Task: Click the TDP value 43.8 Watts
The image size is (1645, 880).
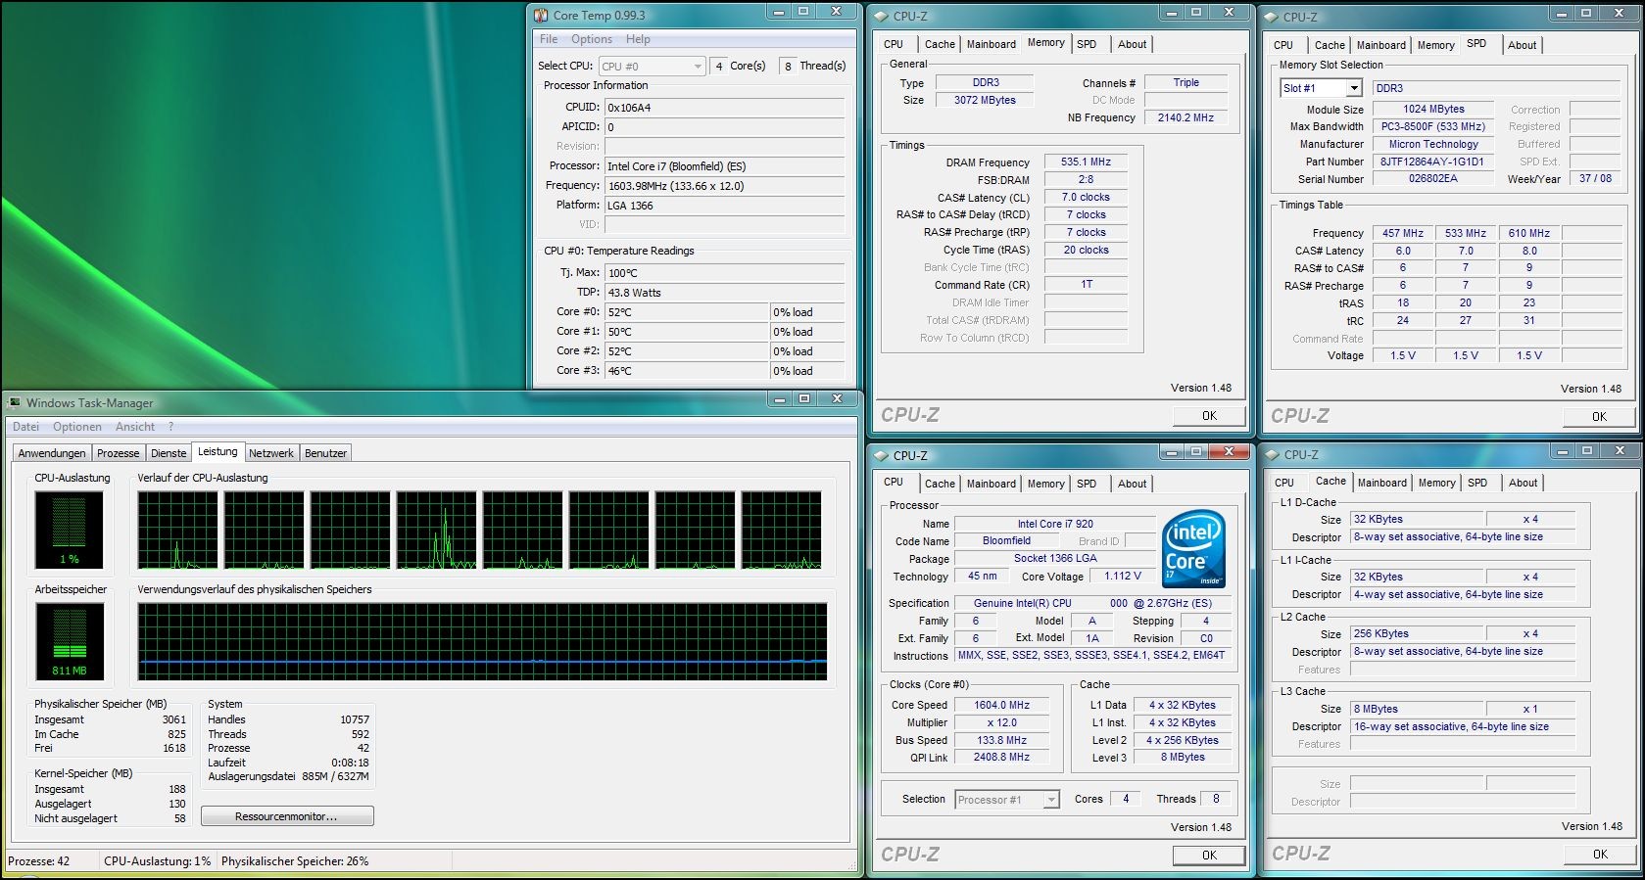Action: point(724,293)
